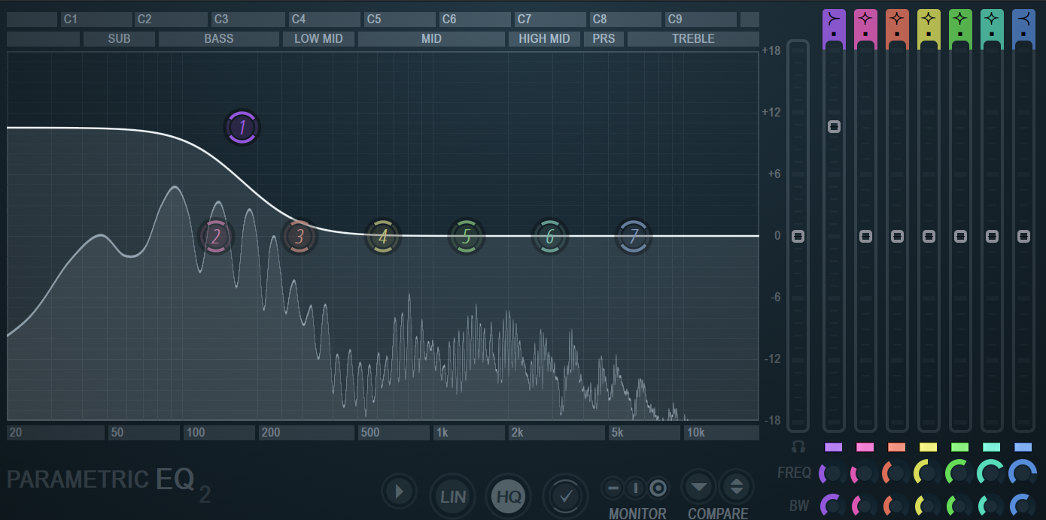Click the TREBLE range label
1046x520 pixels.
pyautogui.click(x=693, y=38)
